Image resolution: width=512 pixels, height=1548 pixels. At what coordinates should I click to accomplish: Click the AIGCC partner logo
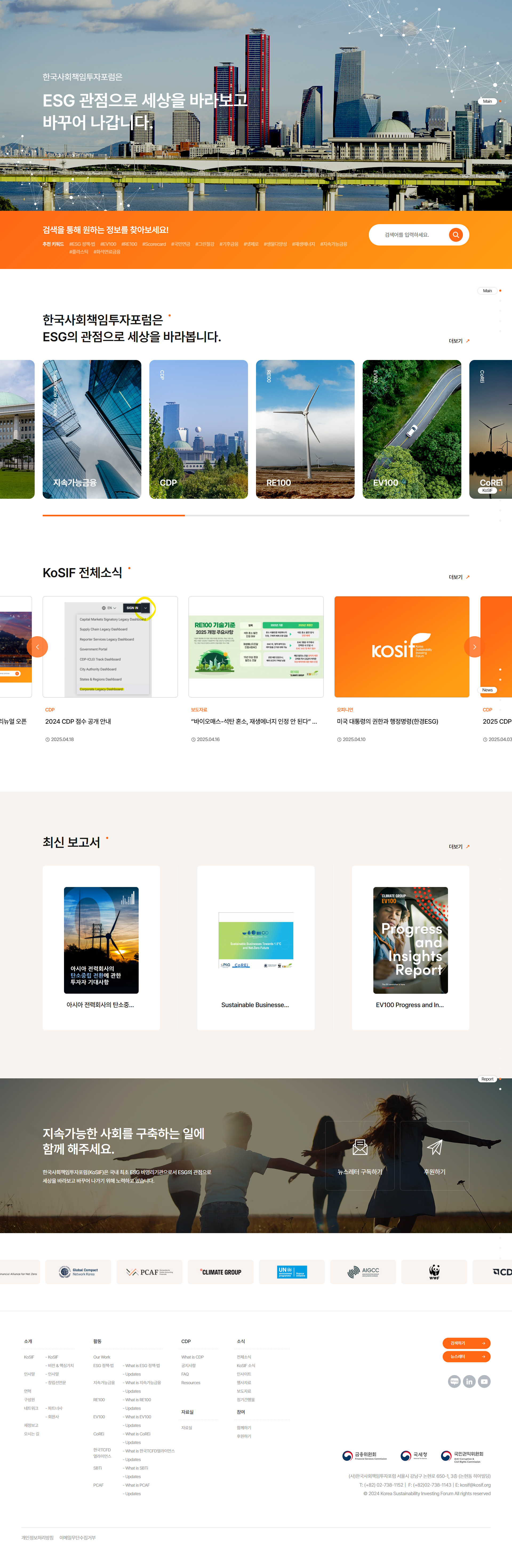pos(363,1272)
